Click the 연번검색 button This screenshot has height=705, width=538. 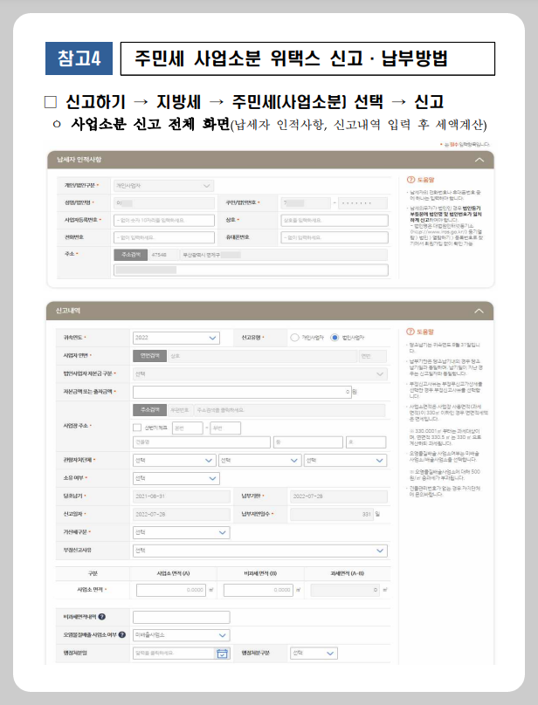(x=149, y=356)
